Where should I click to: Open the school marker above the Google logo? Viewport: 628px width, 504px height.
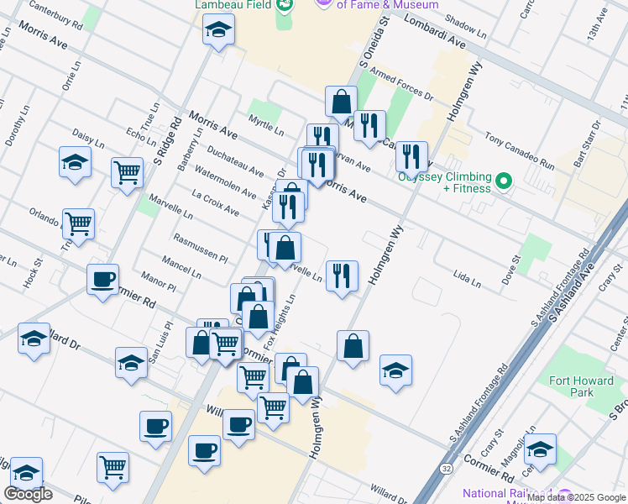26,472
